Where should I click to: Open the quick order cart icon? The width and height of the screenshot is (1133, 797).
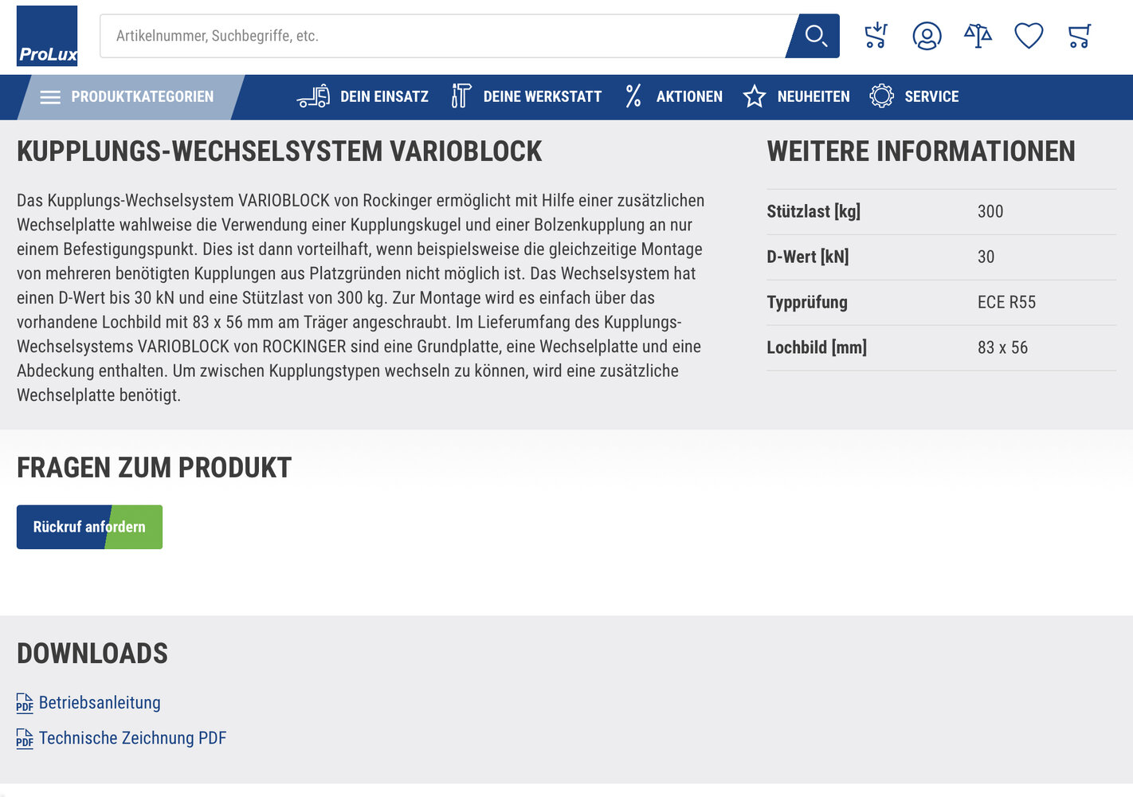click(876, 36)
